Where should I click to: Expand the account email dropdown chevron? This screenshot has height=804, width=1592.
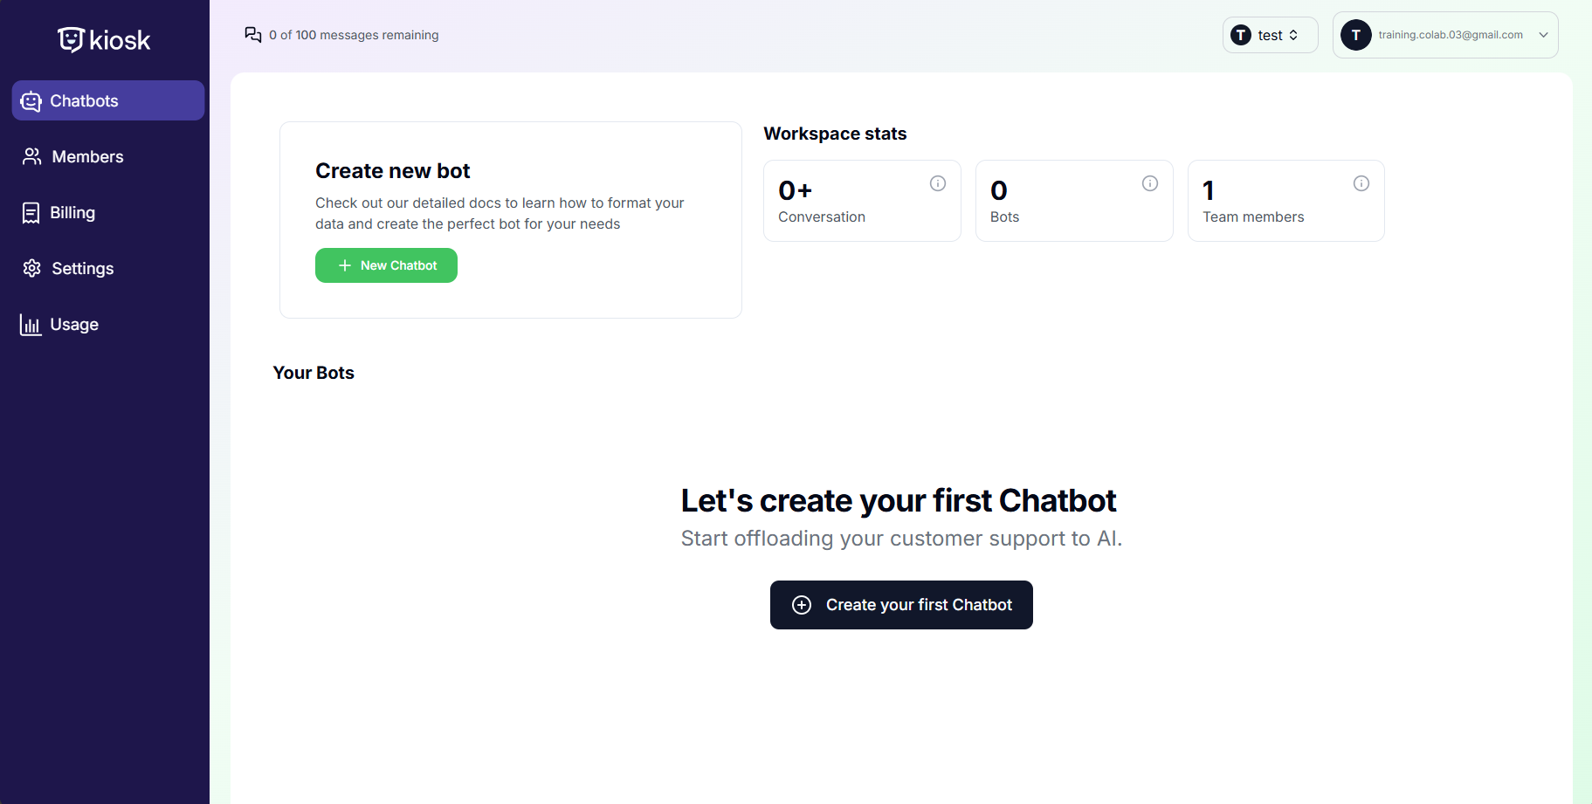pos(1543,35)
